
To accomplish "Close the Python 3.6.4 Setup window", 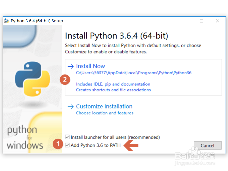I will pyautogui.click(x=218, y=21).
